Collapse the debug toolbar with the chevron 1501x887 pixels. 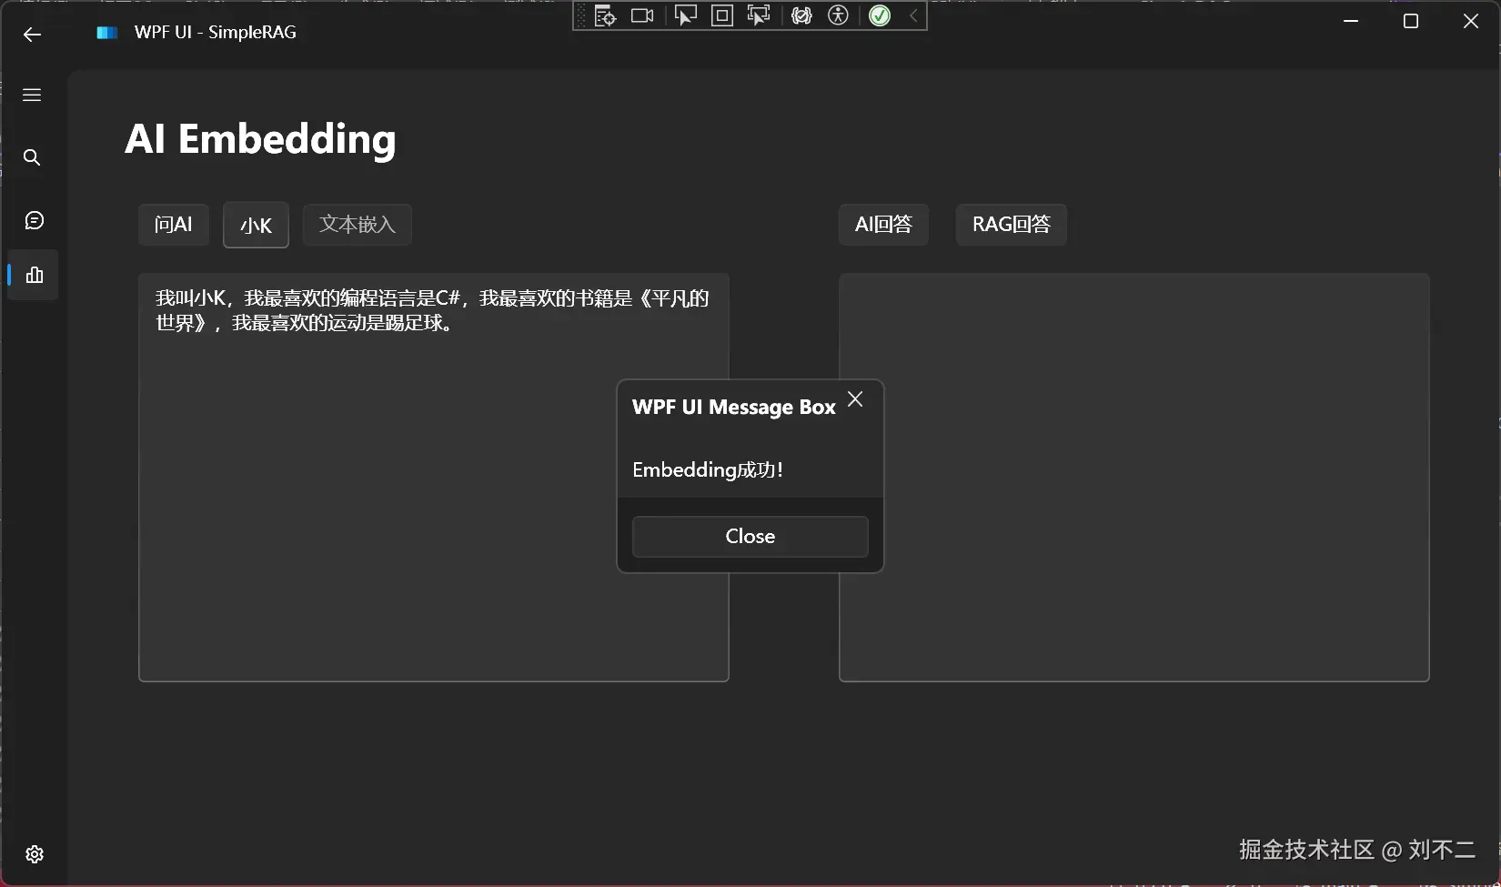[x=913, y=16]
